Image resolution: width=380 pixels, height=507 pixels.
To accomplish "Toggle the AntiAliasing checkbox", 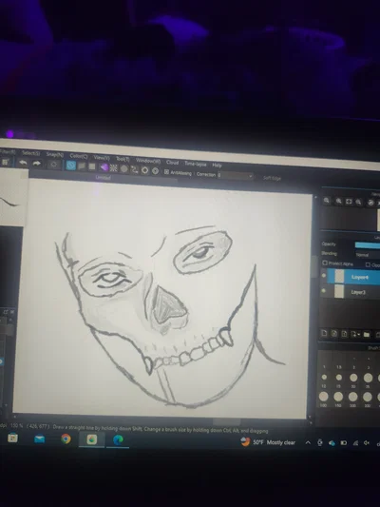I will (166, 171).
